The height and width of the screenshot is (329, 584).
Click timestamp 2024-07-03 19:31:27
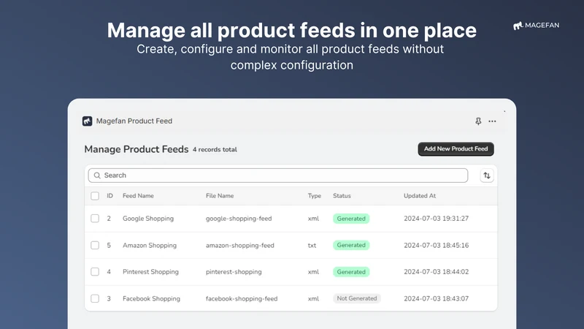(x=436, y=219)
